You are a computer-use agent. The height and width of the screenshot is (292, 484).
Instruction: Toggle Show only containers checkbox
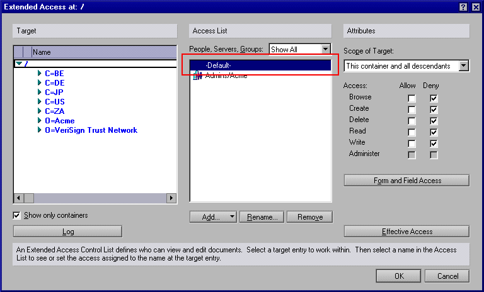[16, 215]
